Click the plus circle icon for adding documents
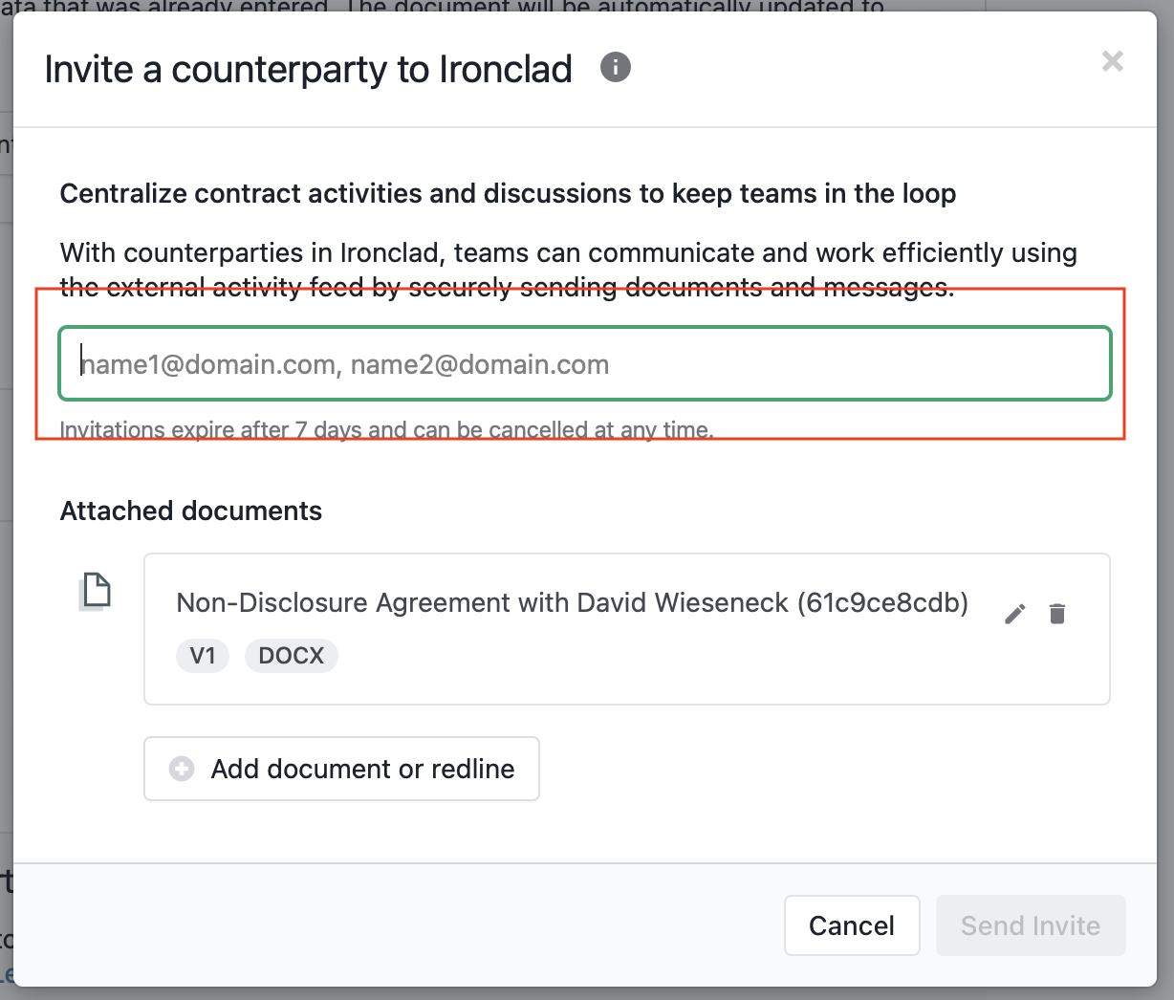The image size is (1174, 1000). click(182, 769)
